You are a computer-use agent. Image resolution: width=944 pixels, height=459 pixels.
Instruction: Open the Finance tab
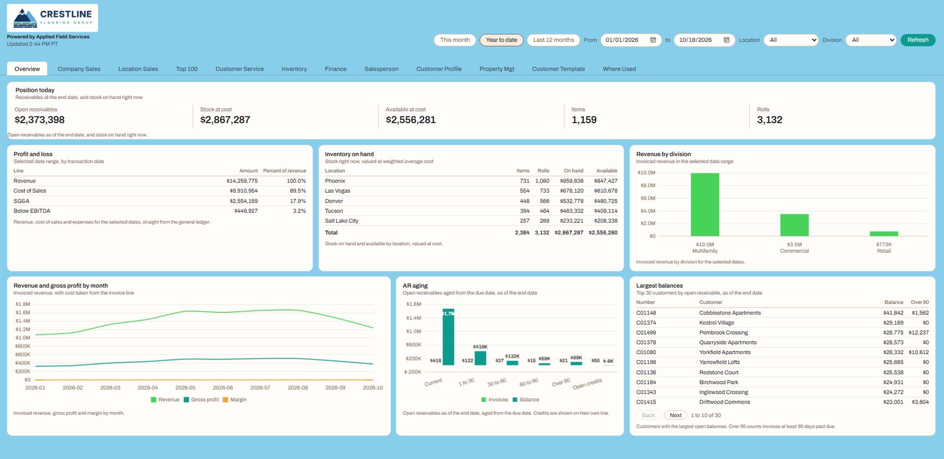coord(336,69)
